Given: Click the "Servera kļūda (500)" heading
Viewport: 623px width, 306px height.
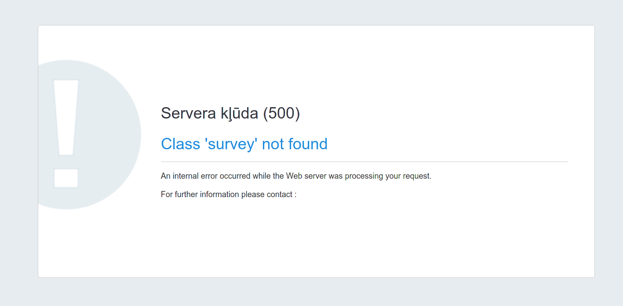Looking at the screenshot, I should (230, 113).
